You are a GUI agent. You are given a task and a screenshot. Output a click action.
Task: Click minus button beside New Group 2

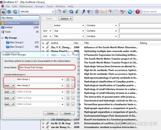click(73, 85)
